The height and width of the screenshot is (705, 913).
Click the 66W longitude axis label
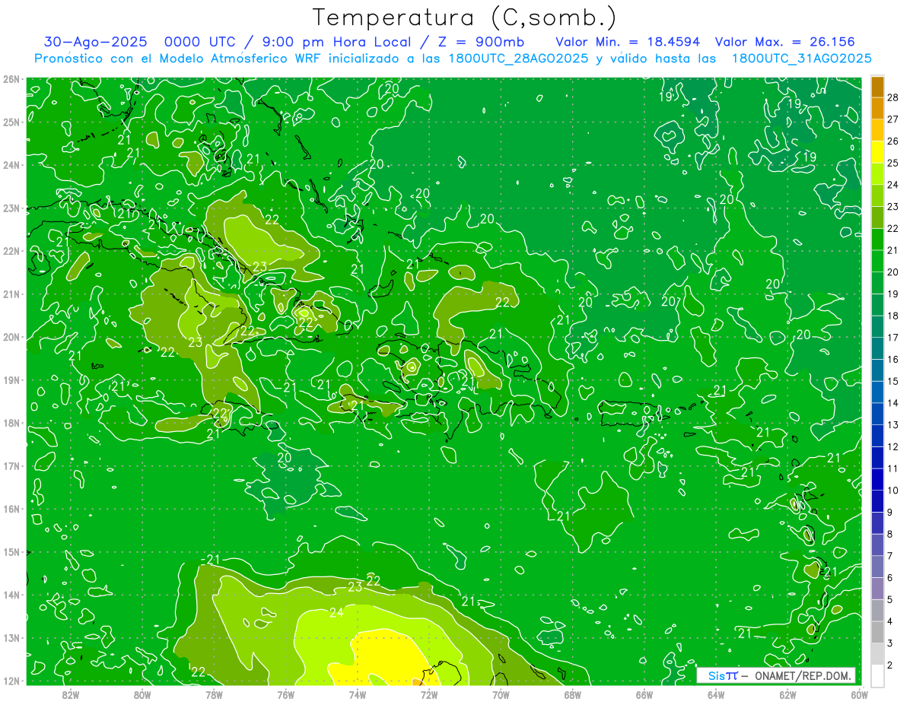pyautogui.click(x=644, y=694)
